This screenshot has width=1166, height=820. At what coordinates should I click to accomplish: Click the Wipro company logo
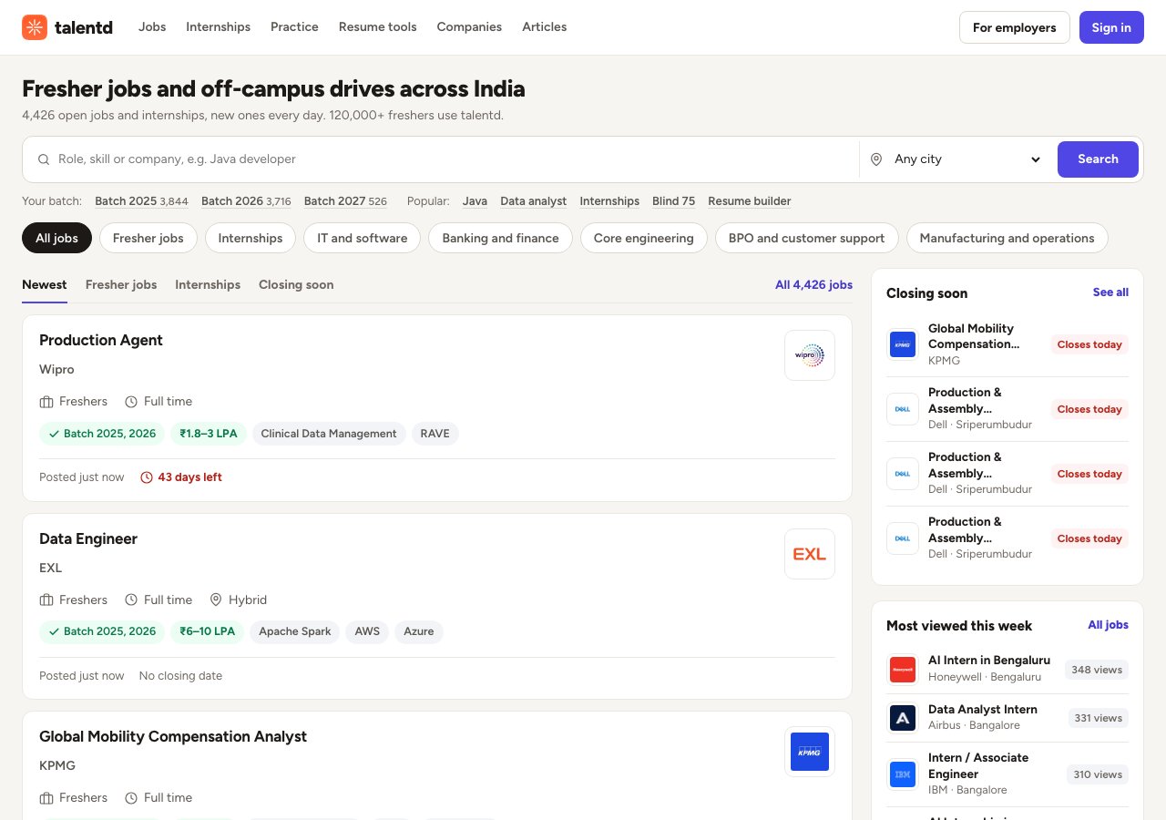tap(810, 355)
